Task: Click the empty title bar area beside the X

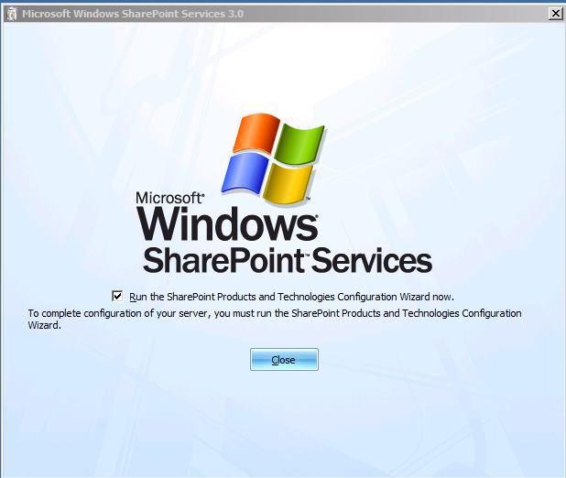Action: [x=412, y=14]
